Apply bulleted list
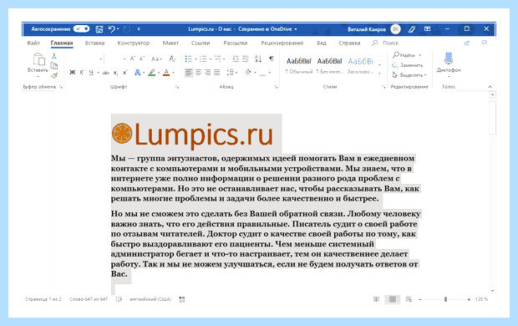This screenshot has height=326, width=518. click(x=188, y=59)
